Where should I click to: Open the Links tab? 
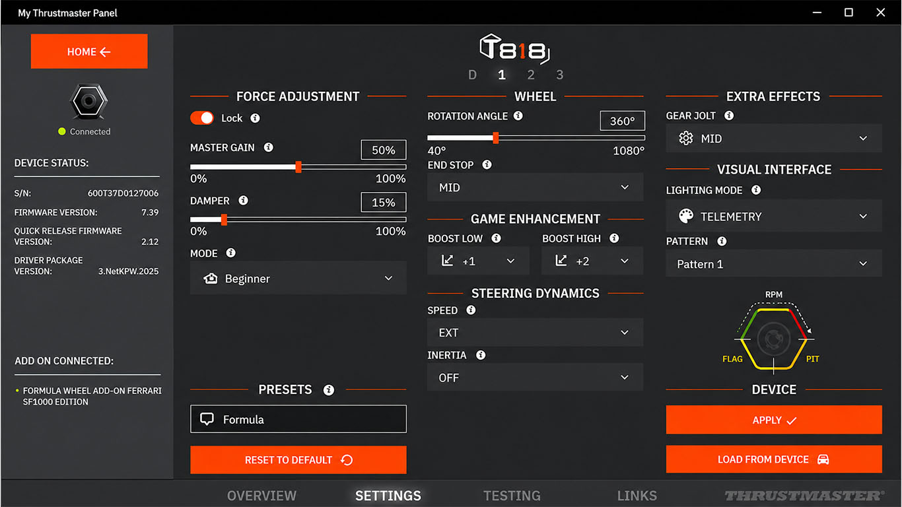tap(637, 496)
